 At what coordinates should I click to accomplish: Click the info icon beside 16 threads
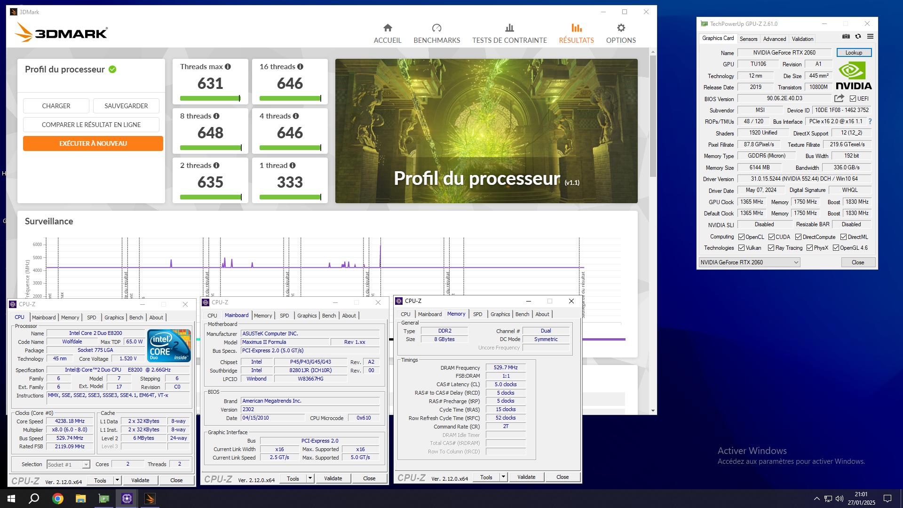pyautogui.click(x=300, y=67)
